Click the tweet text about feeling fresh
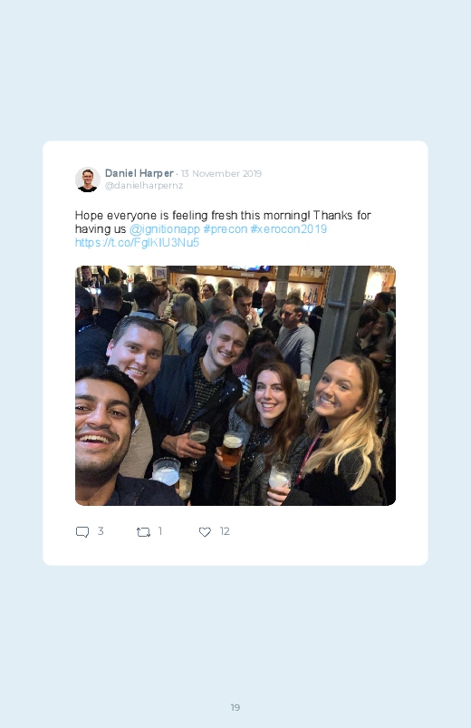Image resolution: width=471 pixels, height=728 pixels. pos(223,222)
